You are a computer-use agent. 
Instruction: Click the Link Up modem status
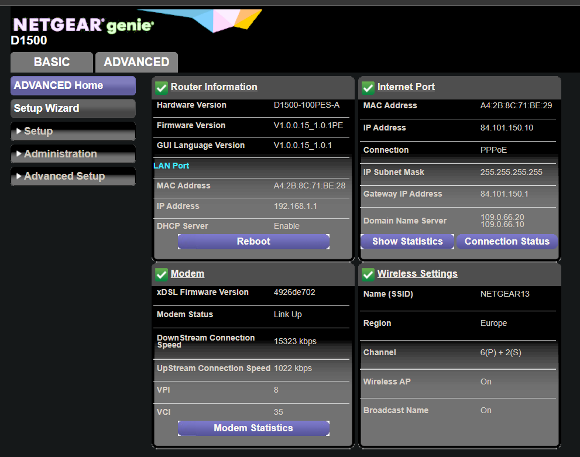tap(288, 314)
